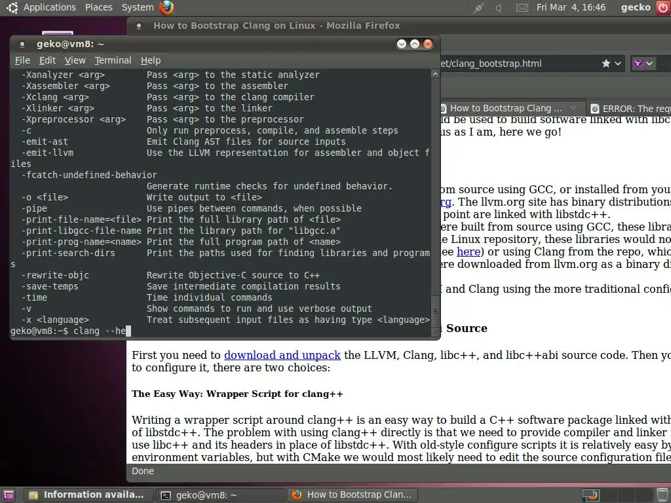Screen dimensions: 671x503
Task: Open the Applications menu
Action: pyautogui.click(x=49, y=7)
